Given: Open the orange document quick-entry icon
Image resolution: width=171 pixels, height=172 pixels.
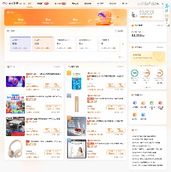Looking at the screenshot, I should (x=135, y=115).
